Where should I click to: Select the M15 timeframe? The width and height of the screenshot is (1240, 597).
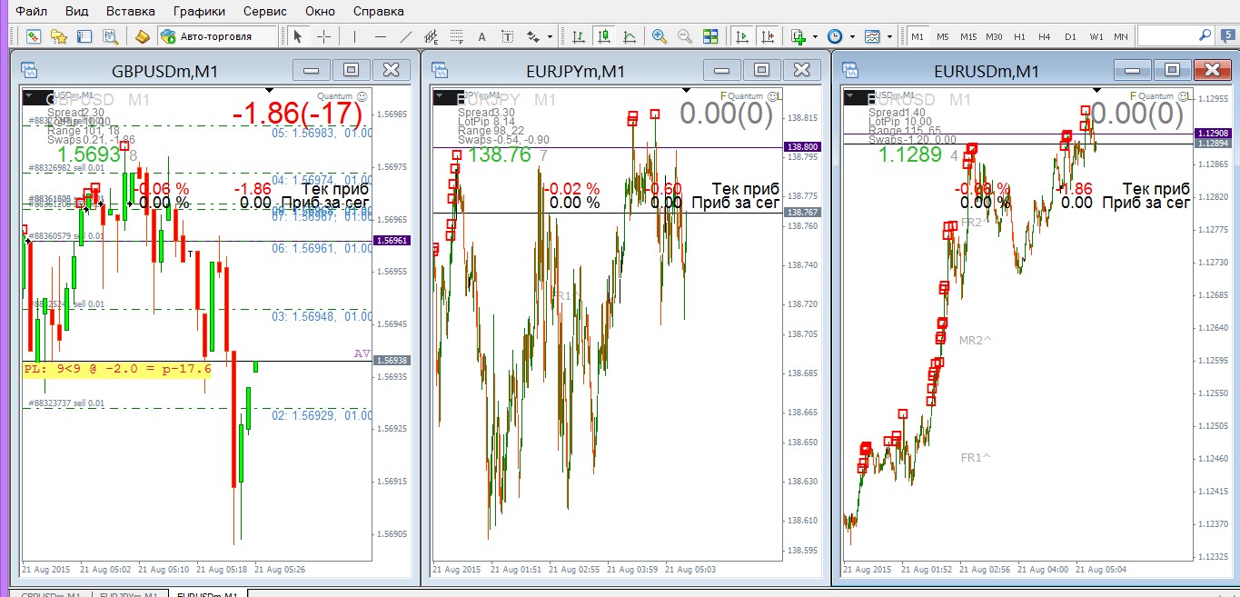point(968,36)
